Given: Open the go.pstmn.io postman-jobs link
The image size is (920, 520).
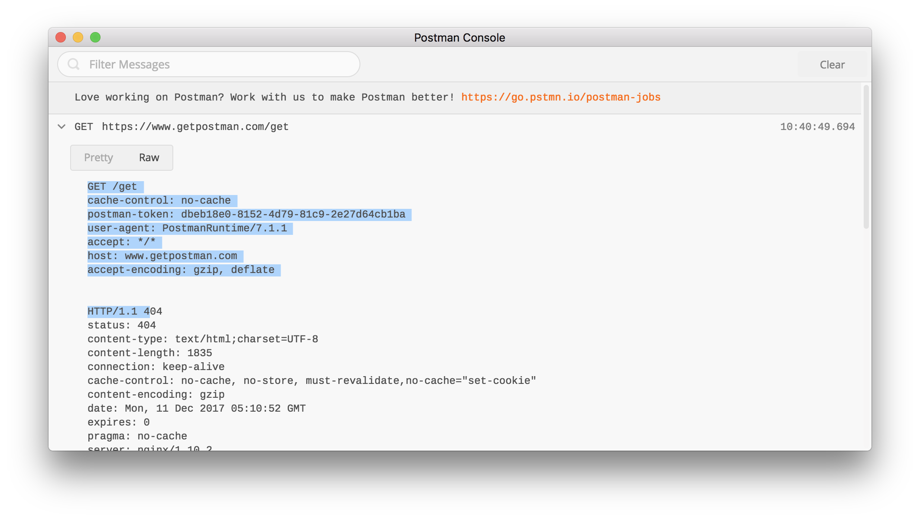Looking at the screenshot, I should point(560,97).
